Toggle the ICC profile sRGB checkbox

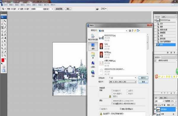point(112,104)
